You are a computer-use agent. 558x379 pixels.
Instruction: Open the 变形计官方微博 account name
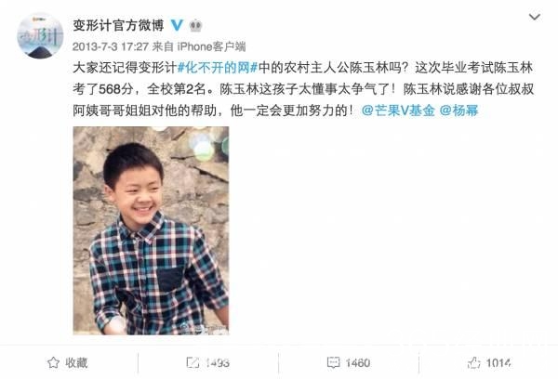click(x=118, y=25)
